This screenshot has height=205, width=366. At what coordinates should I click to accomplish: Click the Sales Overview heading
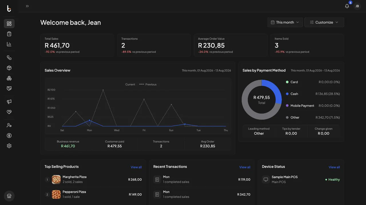pyautogui.click(x=57, y=70)
